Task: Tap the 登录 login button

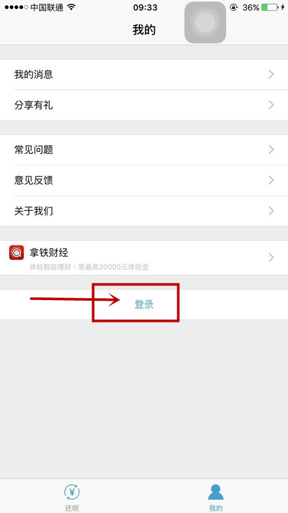Action: (x=144, y=305)
